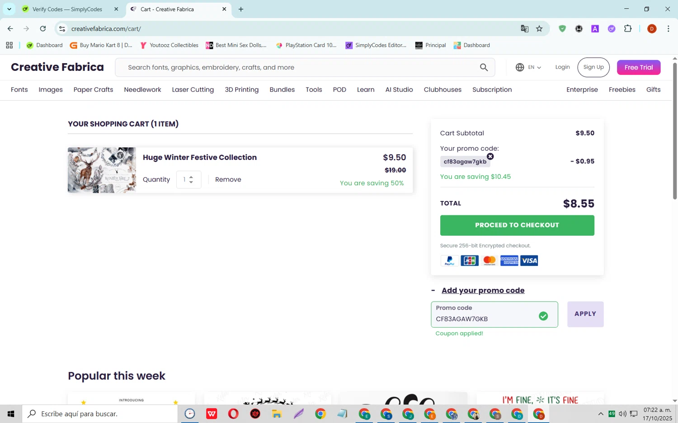Open the Tools menu

(x=314, y=90)
